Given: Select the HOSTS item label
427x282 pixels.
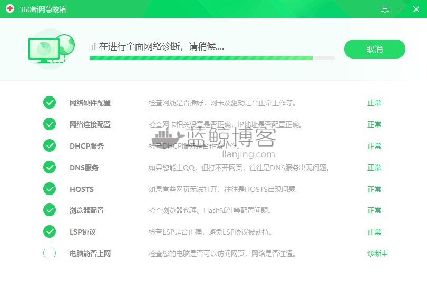Looking at the screenshot, I should pos(82,189).
